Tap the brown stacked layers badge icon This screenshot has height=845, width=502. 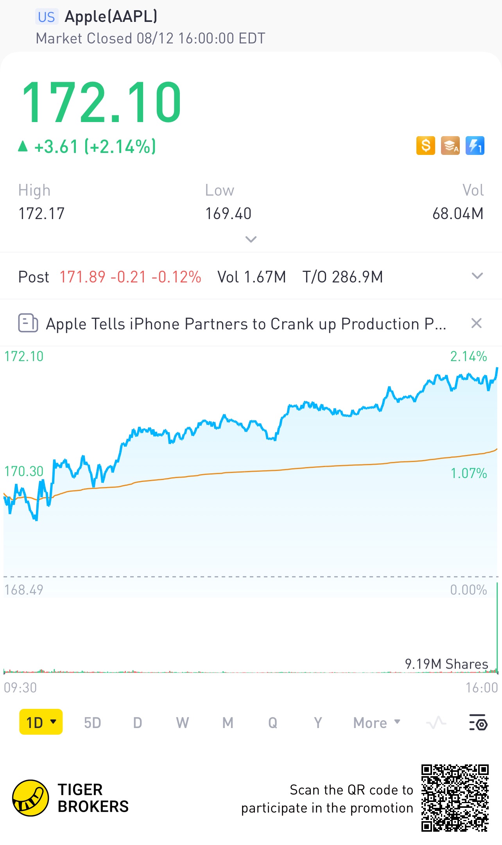[x=450, y=146]
